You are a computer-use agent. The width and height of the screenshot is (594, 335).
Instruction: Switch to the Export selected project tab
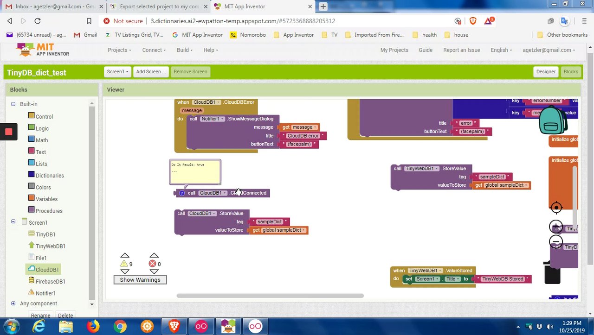pyautogui.click(x=158, y=6)
